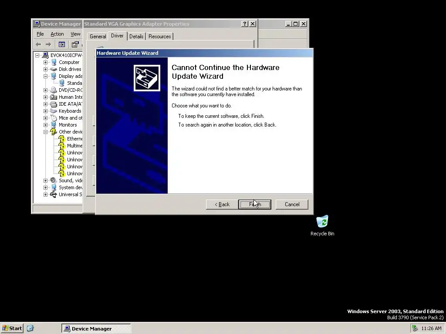This screenshot has height=334, width=446.
Task: Expand the Monitors node
Action: 45,125
